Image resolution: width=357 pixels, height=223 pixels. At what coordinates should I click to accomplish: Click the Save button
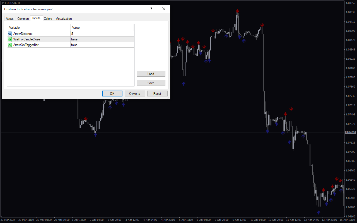151,83
